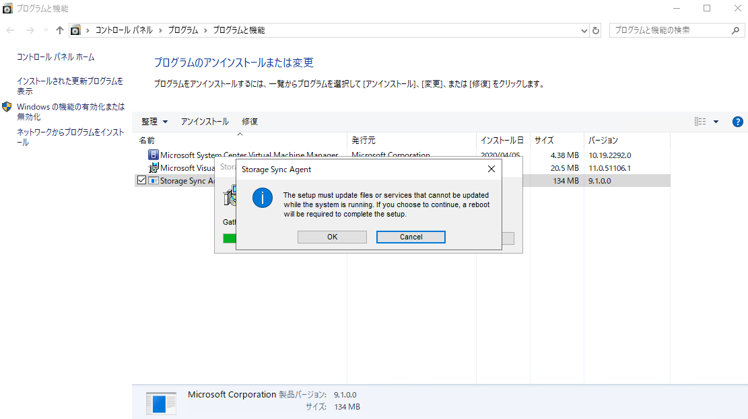This screenshot has width=748, height=419.
Task: Click version 10.19.2292.0 cell
Action: coord(610,155)
